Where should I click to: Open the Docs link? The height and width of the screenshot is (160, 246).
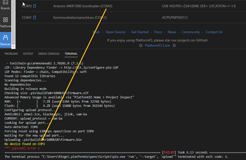(x=158, y=32)
